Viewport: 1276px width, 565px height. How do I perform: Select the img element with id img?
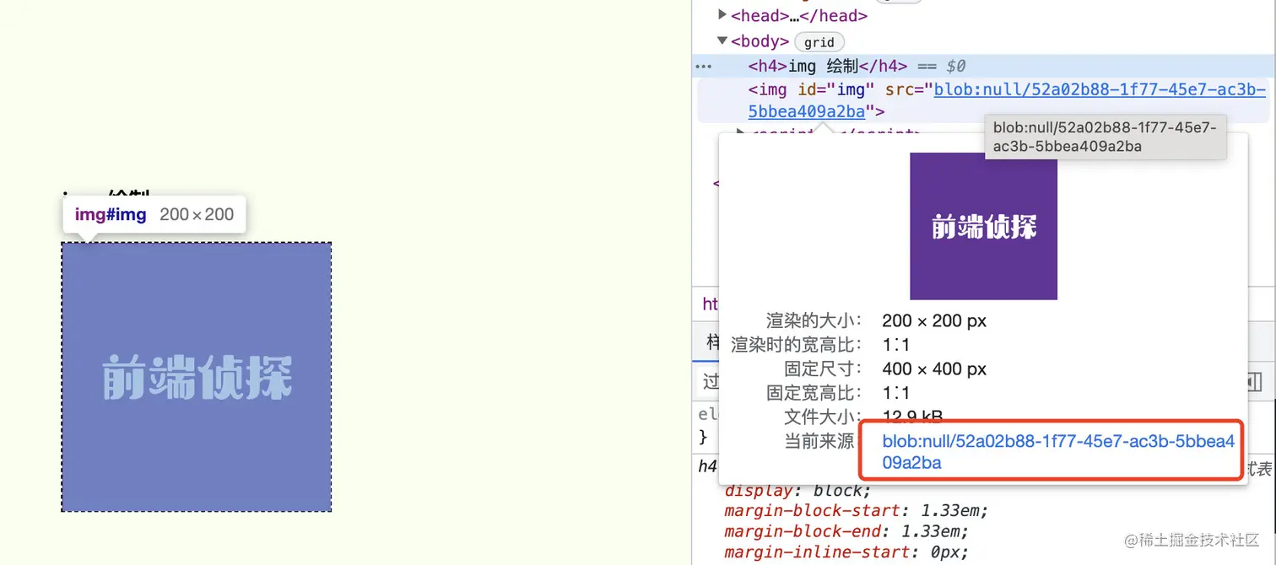point(802,89)
